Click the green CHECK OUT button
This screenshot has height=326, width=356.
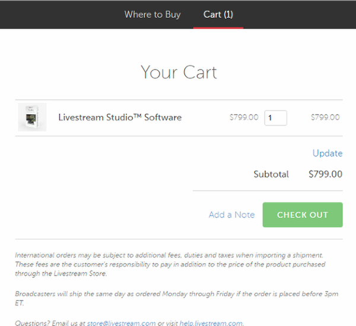click(x=303, y=215)
